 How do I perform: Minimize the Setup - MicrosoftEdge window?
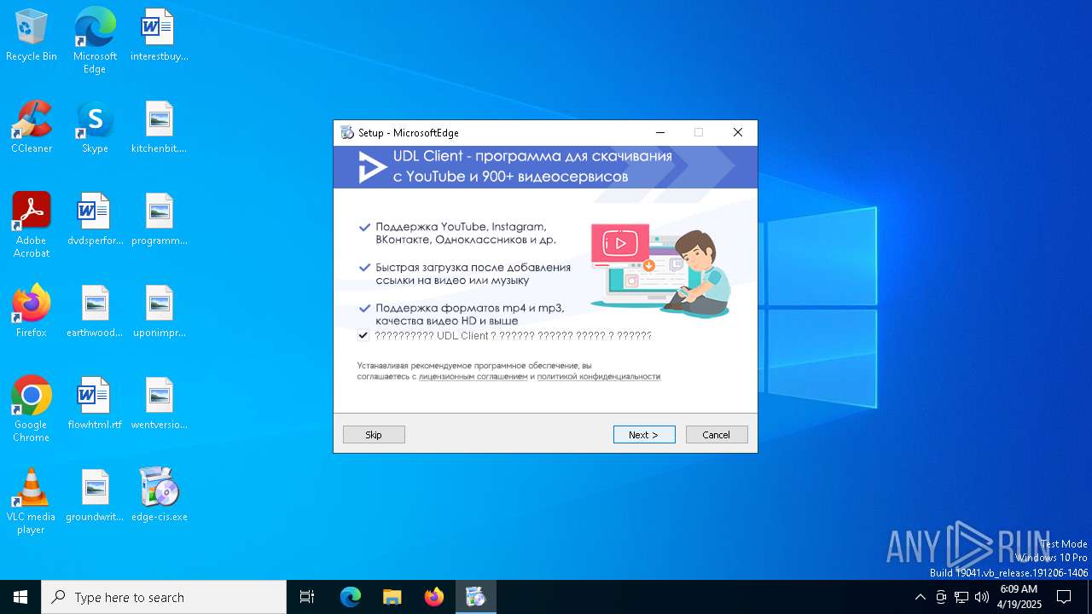tap(659, 132)
